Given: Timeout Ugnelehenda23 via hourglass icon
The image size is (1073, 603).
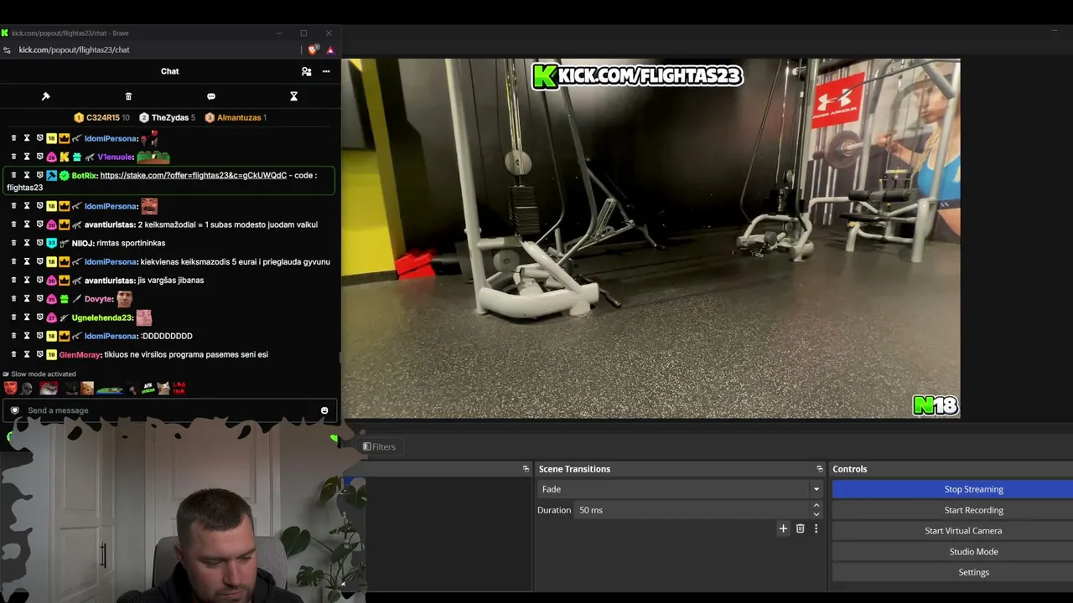Looking at the screenshot, I should pyautogui.click(x=27, y=317).
